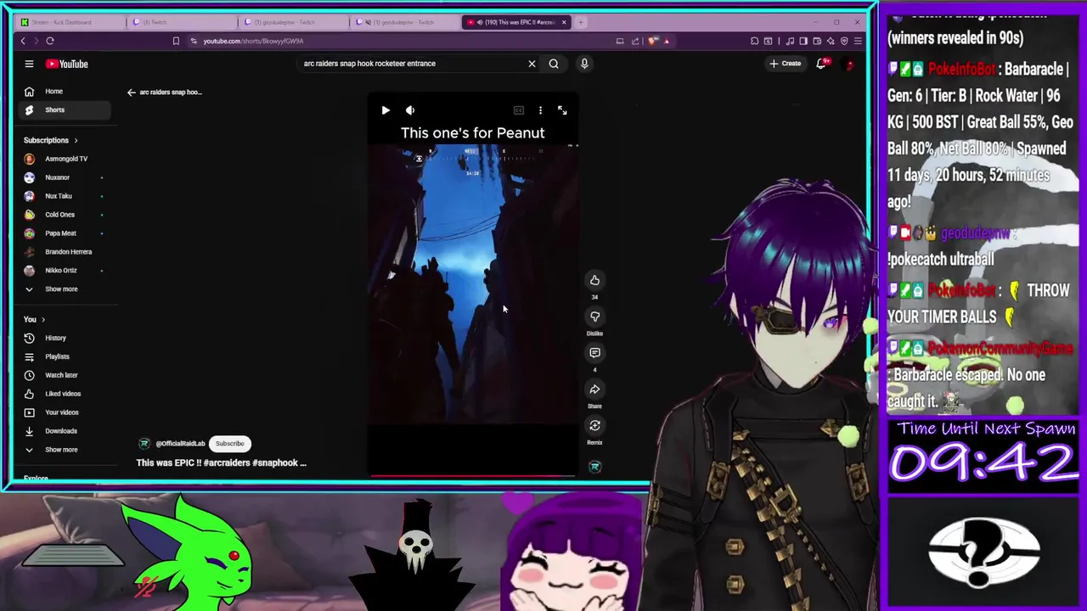This screenshot has height=611, width=1087.
Task: Open comments on the Short
Action: pos(594,353)
